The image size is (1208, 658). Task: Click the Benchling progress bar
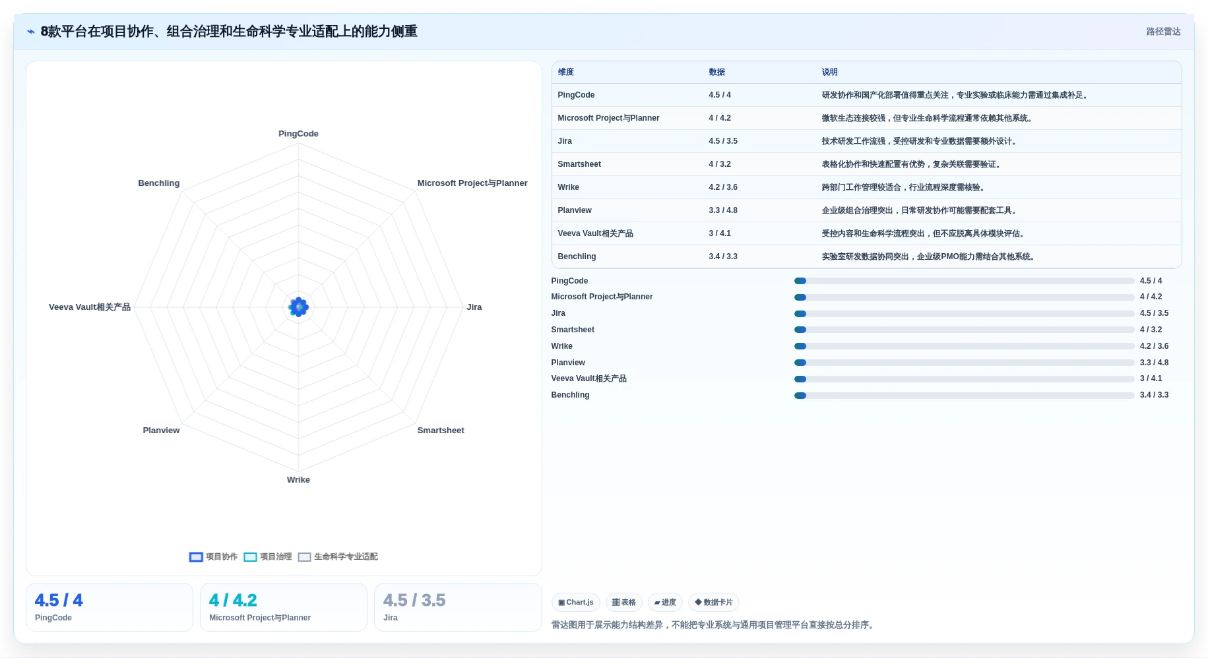pos(964,396)
